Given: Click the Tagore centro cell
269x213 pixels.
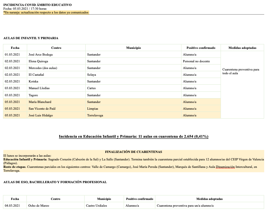Looking at the screenshot, I should pyautogui.click(x=34, y=95).
